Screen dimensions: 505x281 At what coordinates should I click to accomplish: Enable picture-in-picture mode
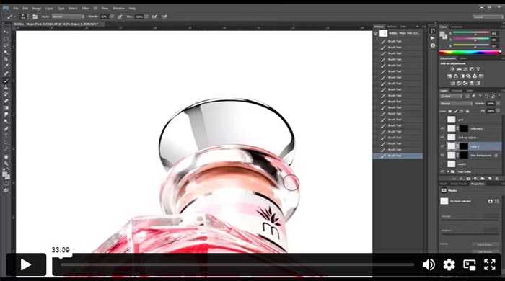[x=469, y=264]
